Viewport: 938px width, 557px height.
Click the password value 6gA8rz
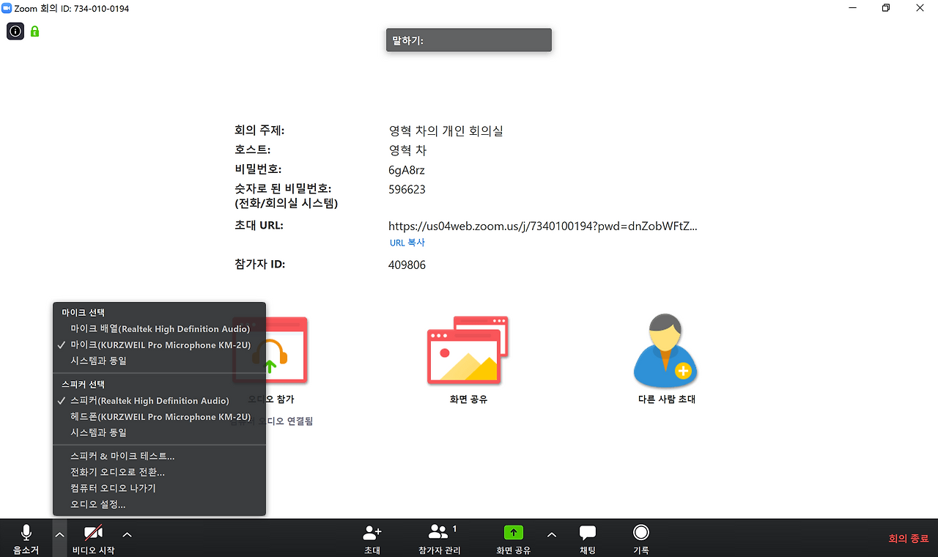[x=407, y=170]
